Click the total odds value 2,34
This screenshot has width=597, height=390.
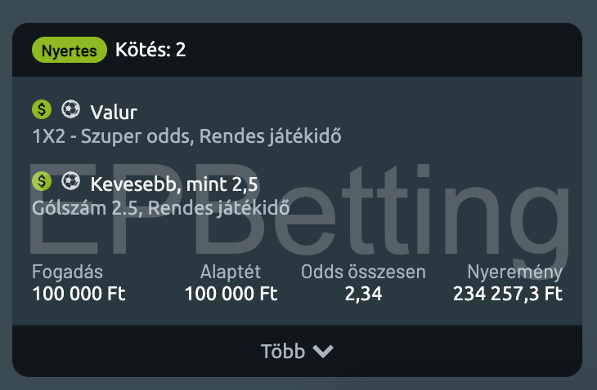click(363, 294)
